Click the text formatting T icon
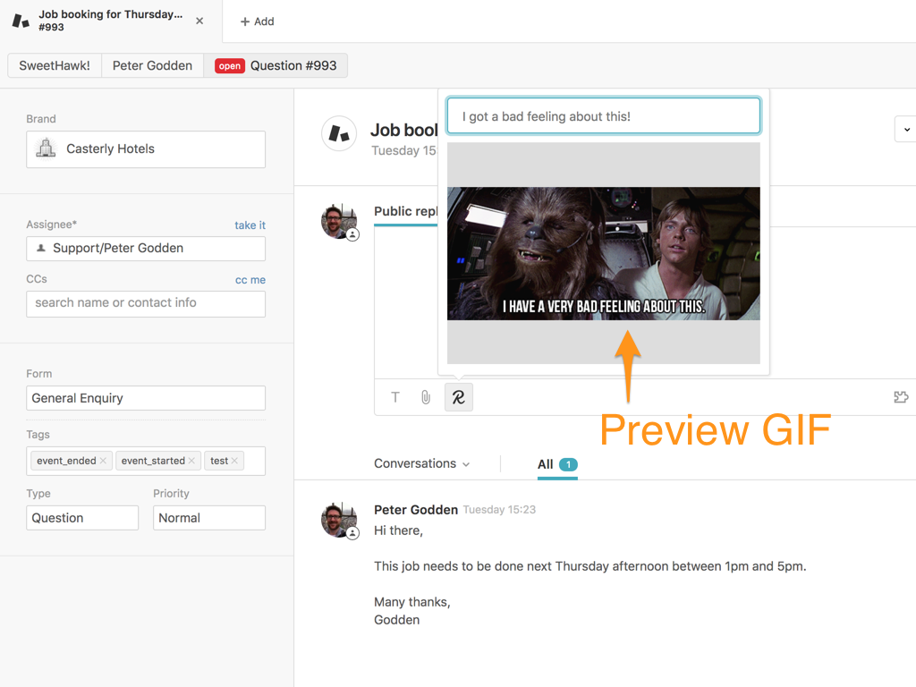The height and width of the screenshot is (687, 916). [395, 397]
